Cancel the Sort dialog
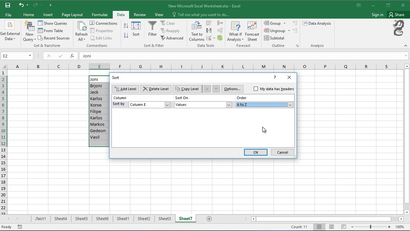The width and height of the screenshot is (410, 231). click(283, 152)
